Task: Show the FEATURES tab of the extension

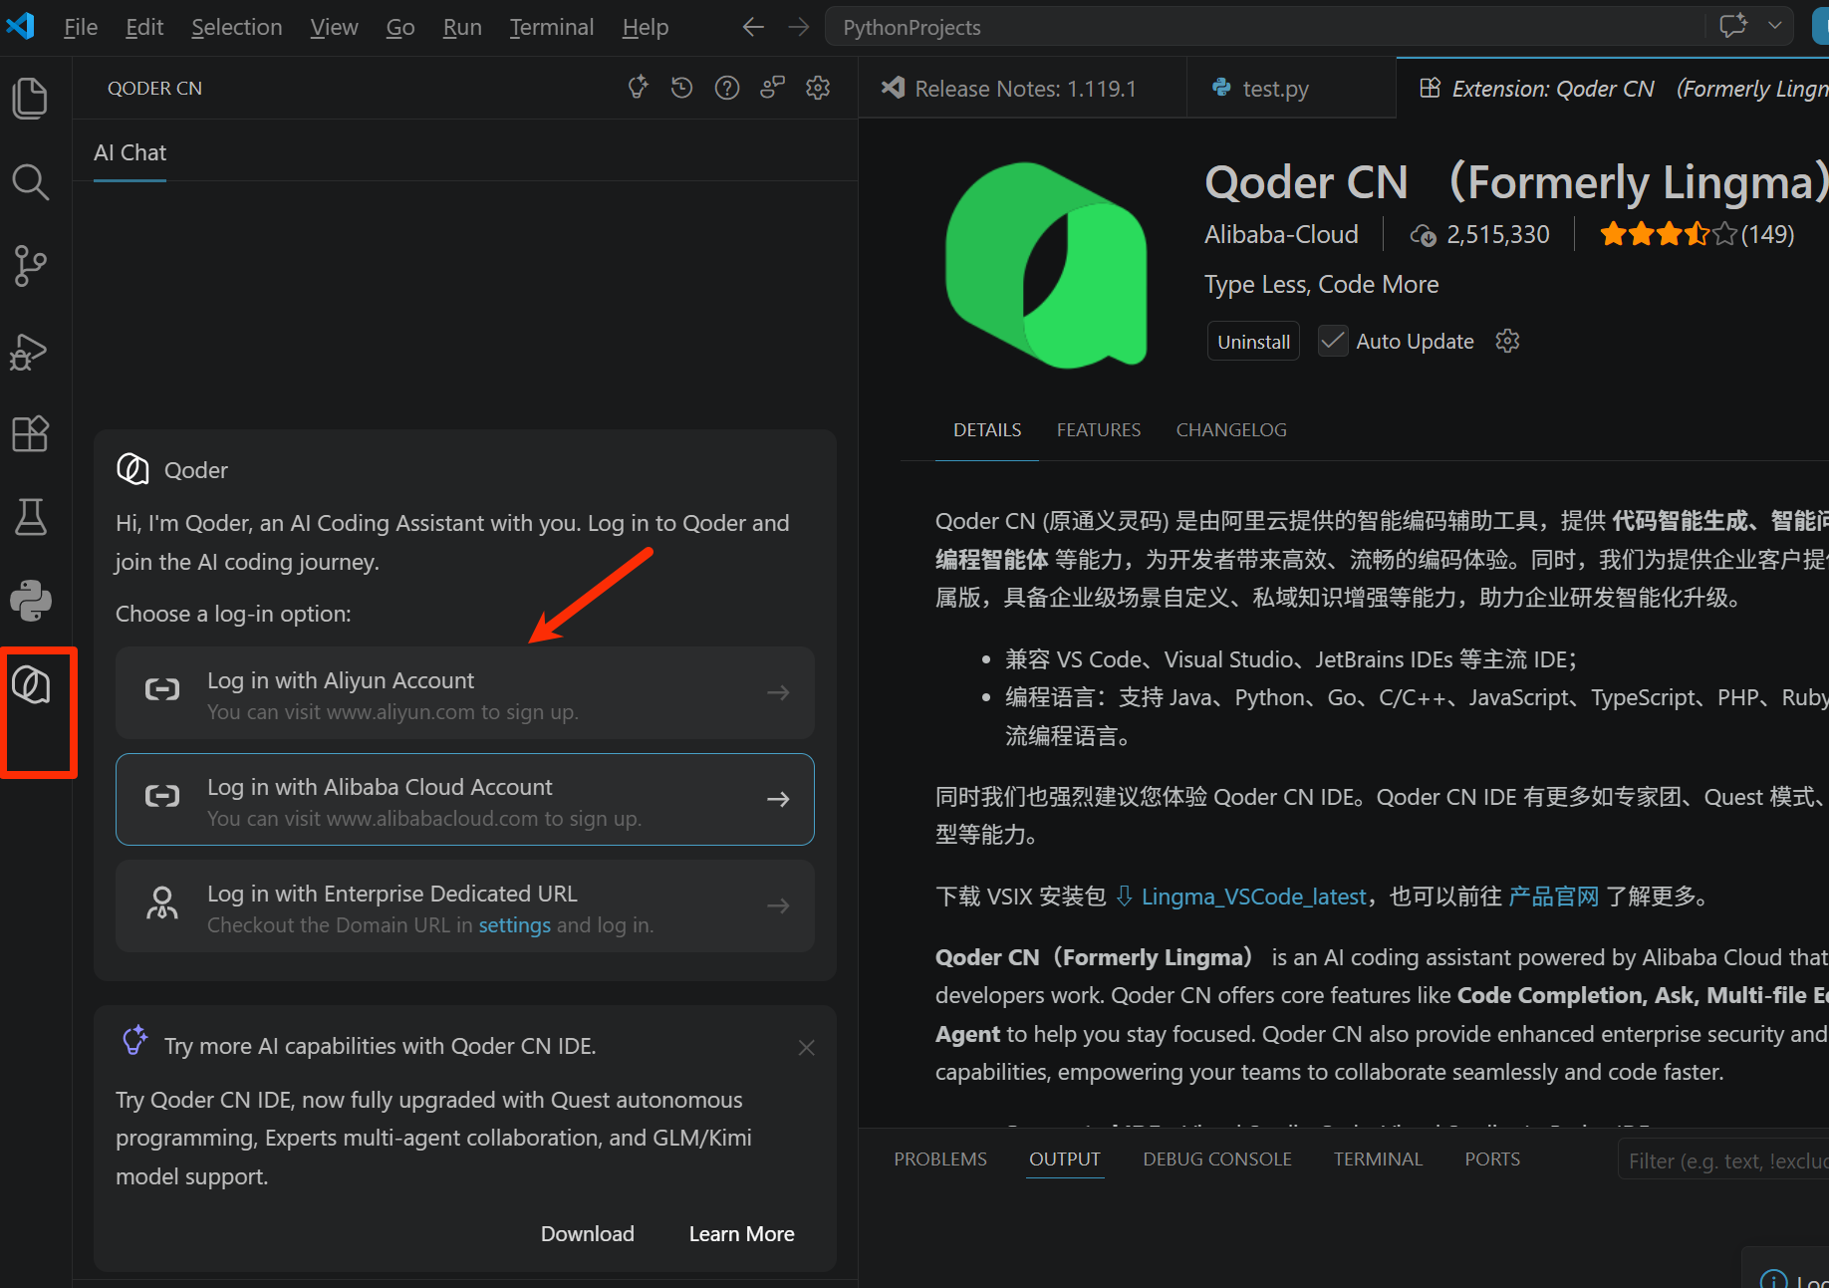Action: tap(1099, 430)
